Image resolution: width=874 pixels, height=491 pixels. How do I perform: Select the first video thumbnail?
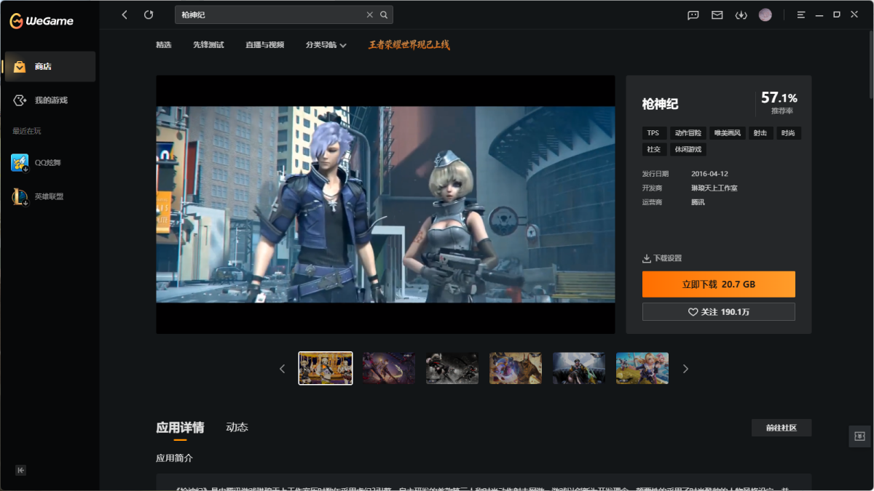326,368
